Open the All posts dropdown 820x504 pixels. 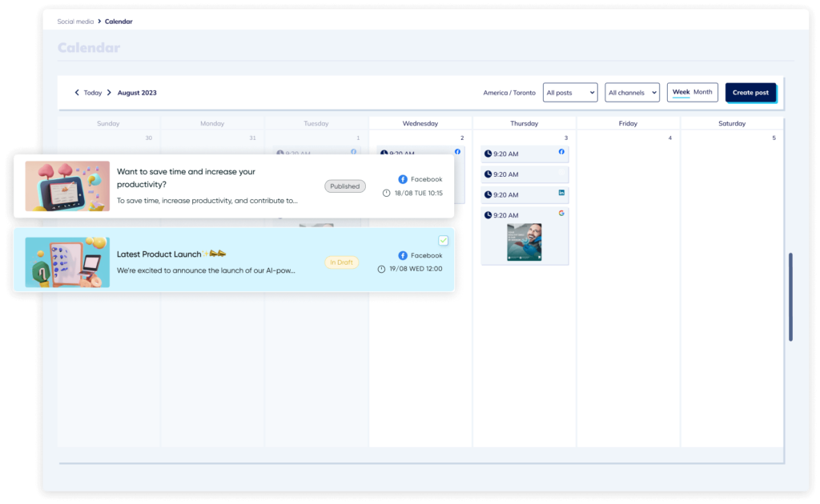569,93
